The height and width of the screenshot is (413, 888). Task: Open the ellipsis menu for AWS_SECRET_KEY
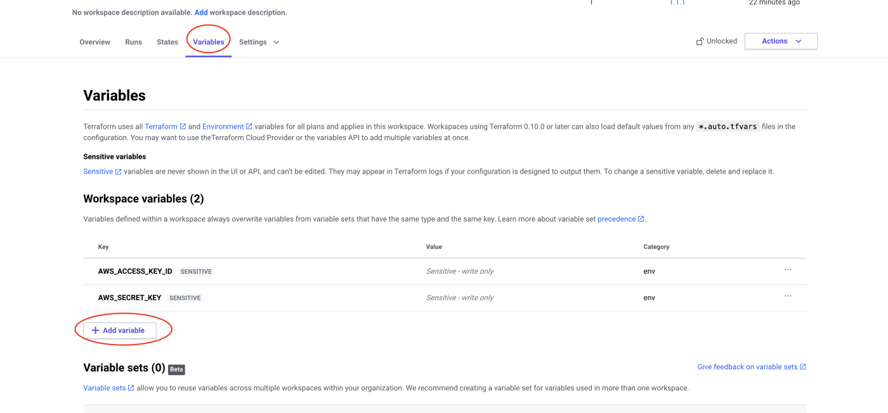click(x=788, y=296)
